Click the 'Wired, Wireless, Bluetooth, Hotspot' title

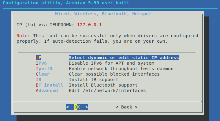[x=103, y=14]
